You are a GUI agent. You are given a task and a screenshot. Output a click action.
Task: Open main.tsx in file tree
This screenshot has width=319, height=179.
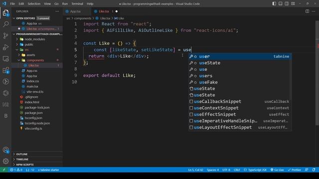32,87
